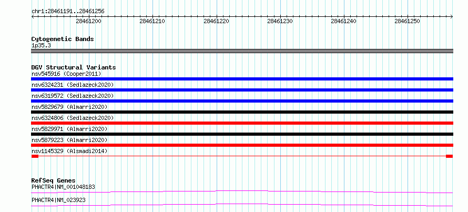
Task: Click ruler position label 28461200
Action: point(89,21)
